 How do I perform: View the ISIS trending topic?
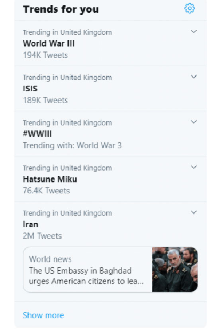tap(30, 89)
